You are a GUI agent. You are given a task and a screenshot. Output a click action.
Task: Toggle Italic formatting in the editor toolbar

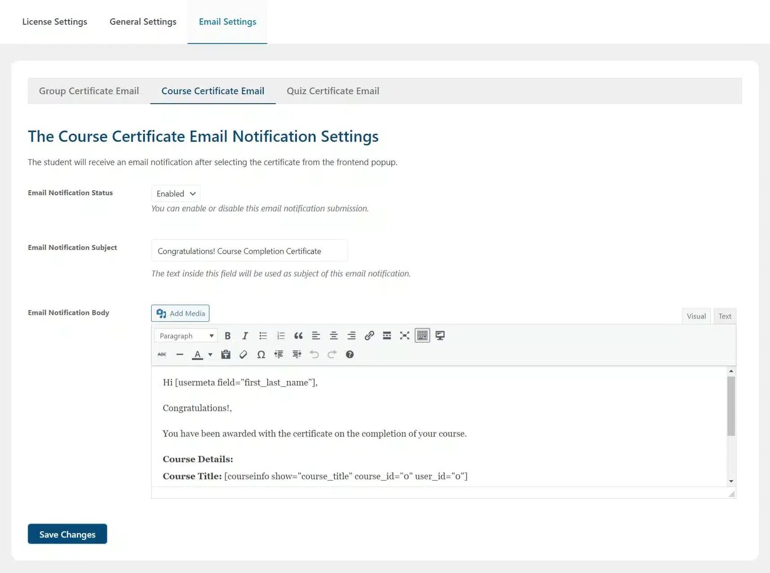245,336
